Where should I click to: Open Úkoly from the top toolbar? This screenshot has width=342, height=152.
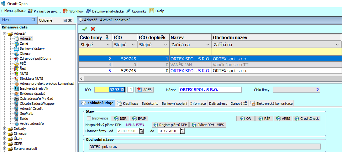[x=156, y=11]
